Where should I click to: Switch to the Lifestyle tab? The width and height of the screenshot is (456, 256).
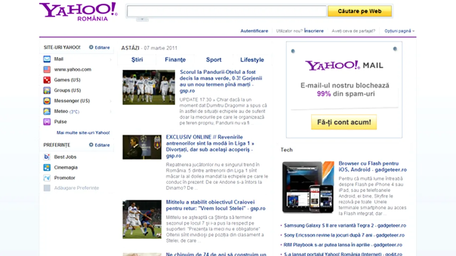click(252, 60)
